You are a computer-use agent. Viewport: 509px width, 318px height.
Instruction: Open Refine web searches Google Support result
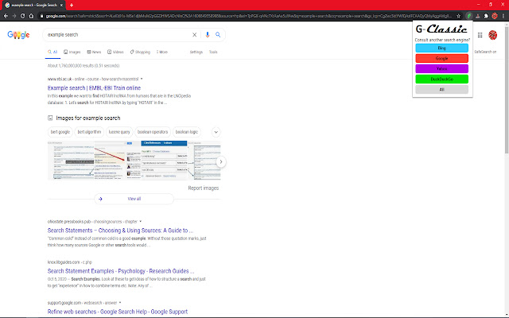tap(118, 312)
